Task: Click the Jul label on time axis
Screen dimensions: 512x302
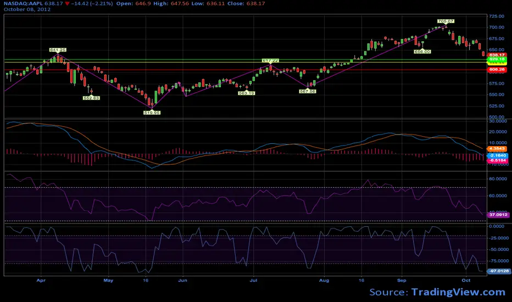Action: click(x=253, y=281)
